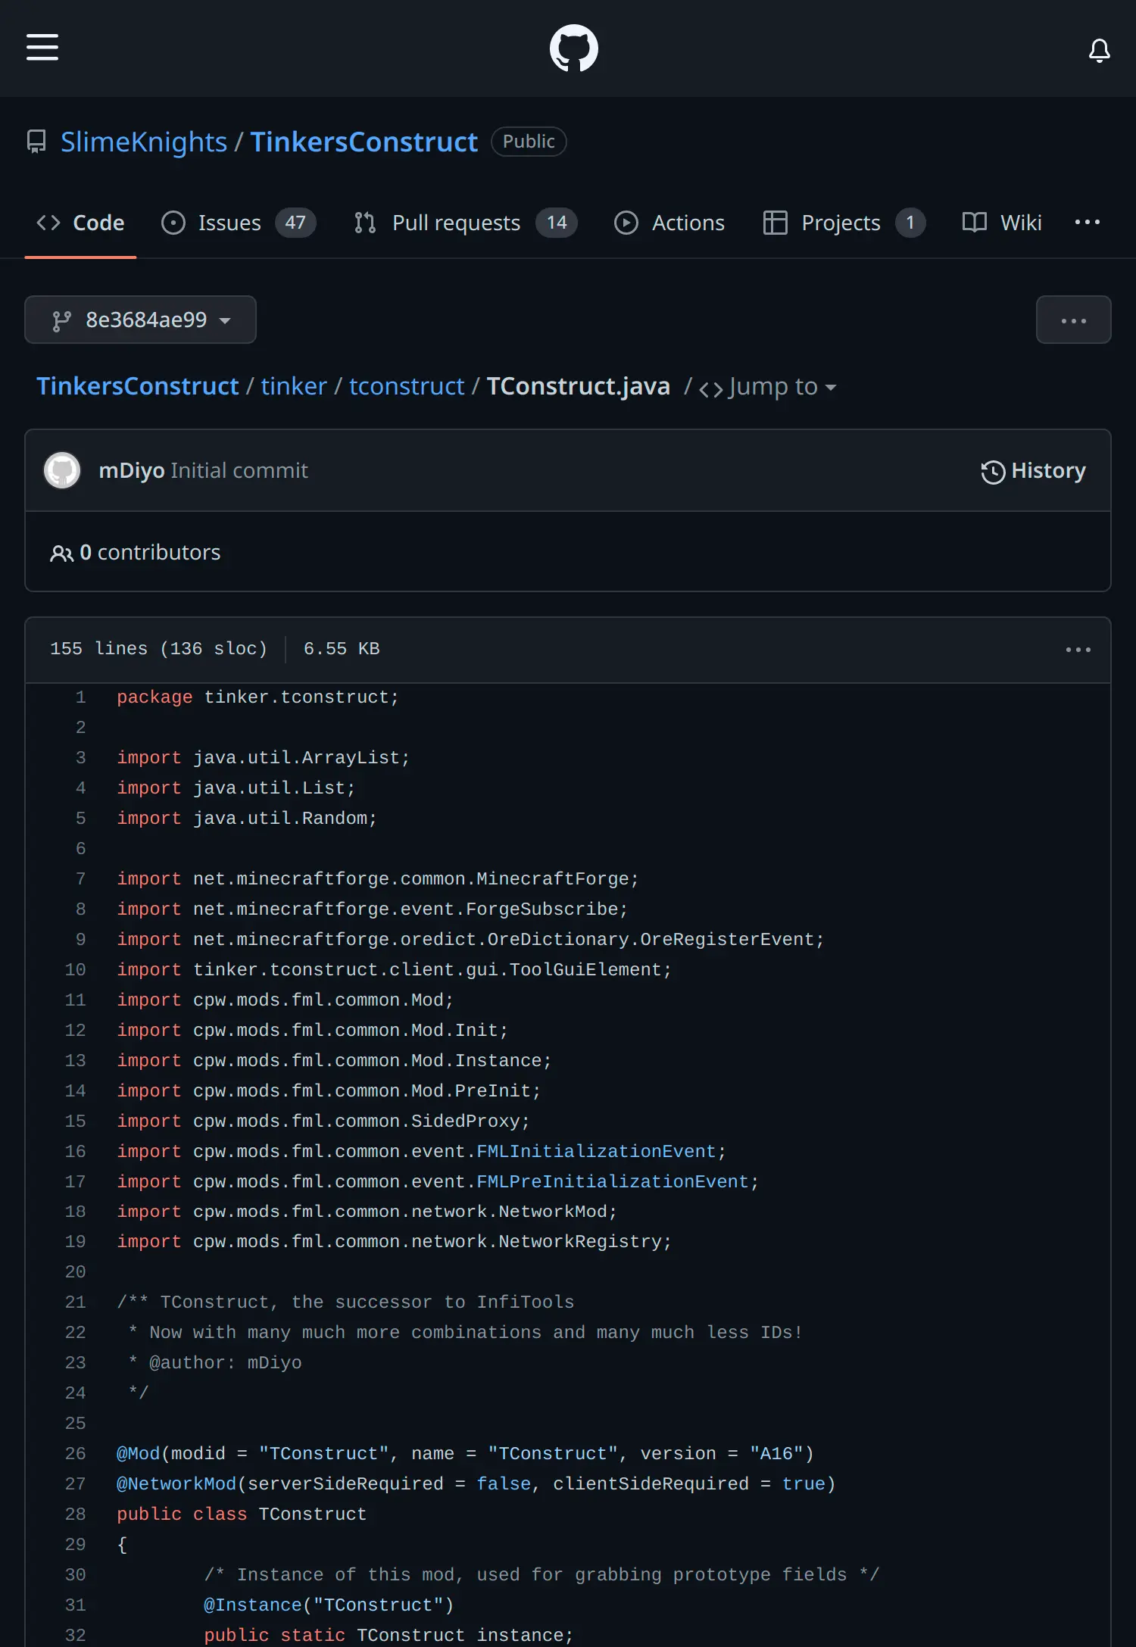Open the tconstruct folder breadcrumb

[407, 387]
